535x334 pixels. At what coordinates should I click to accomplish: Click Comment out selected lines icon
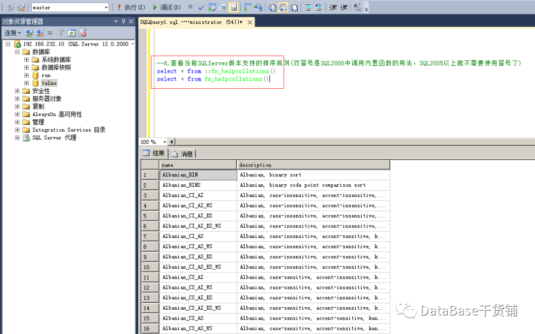308,7
